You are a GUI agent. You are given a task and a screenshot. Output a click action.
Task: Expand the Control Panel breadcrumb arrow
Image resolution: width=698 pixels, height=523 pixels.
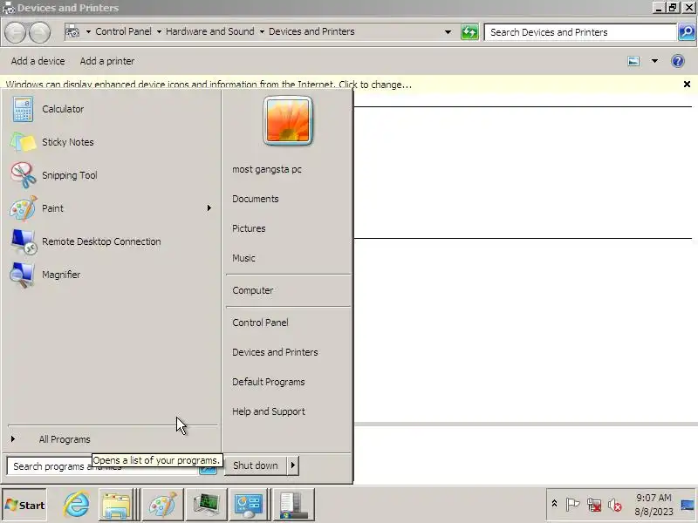click(x=159, y=32)
